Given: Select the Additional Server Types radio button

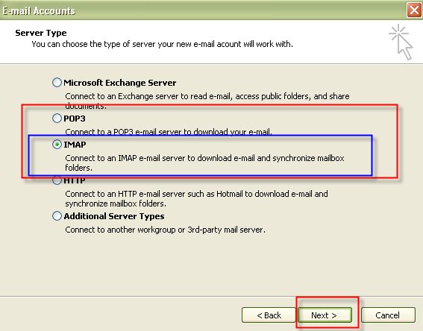Looking at the screenshot, I should [57, 216].
